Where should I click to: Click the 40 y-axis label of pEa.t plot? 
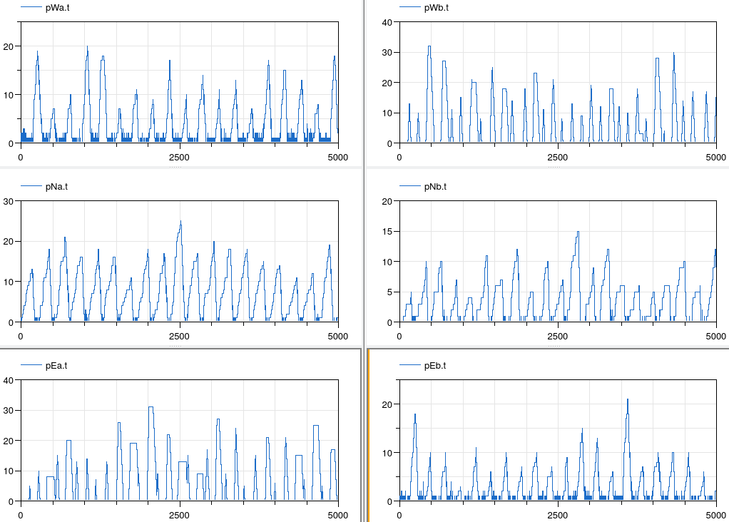click(x=10, y=380)
